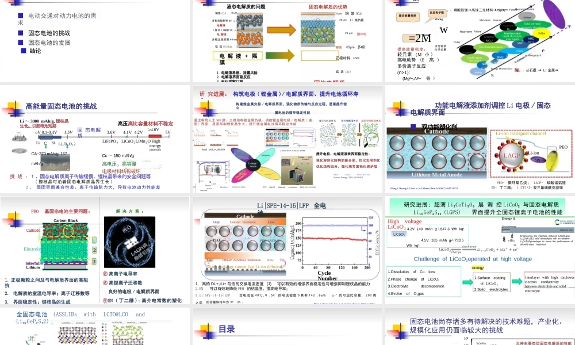Select the 构筑电极（锂金属）/电解质界面 research slide

[x=287, y=139]
